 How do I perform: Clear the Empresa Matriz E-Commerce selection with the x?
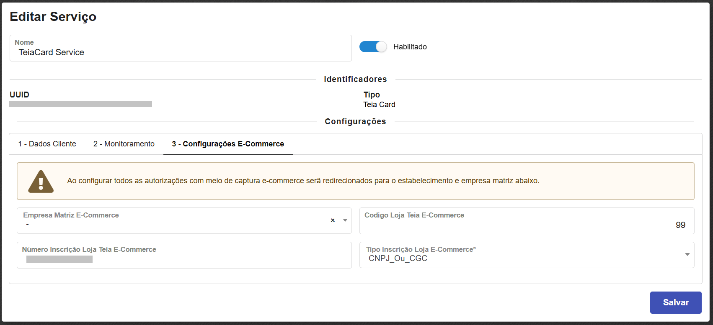[333, 220]
